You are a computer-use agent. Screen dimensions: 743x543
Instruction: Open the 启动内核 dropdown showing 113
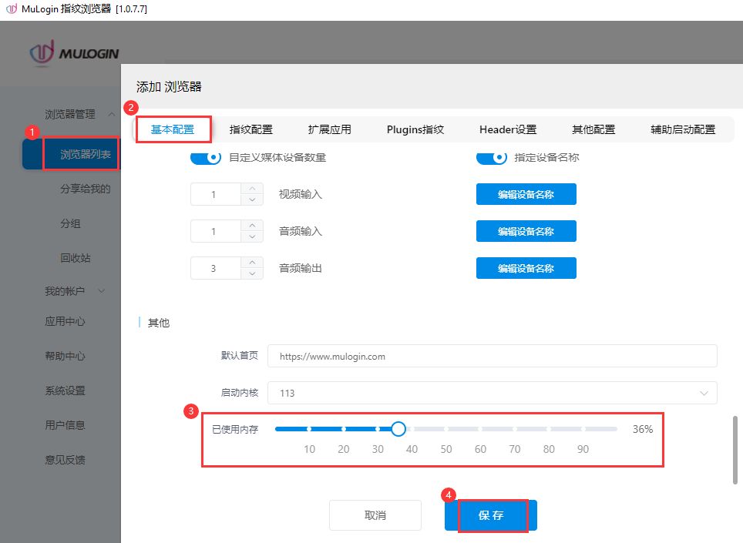pyautogui.click(x=493, y=393)
